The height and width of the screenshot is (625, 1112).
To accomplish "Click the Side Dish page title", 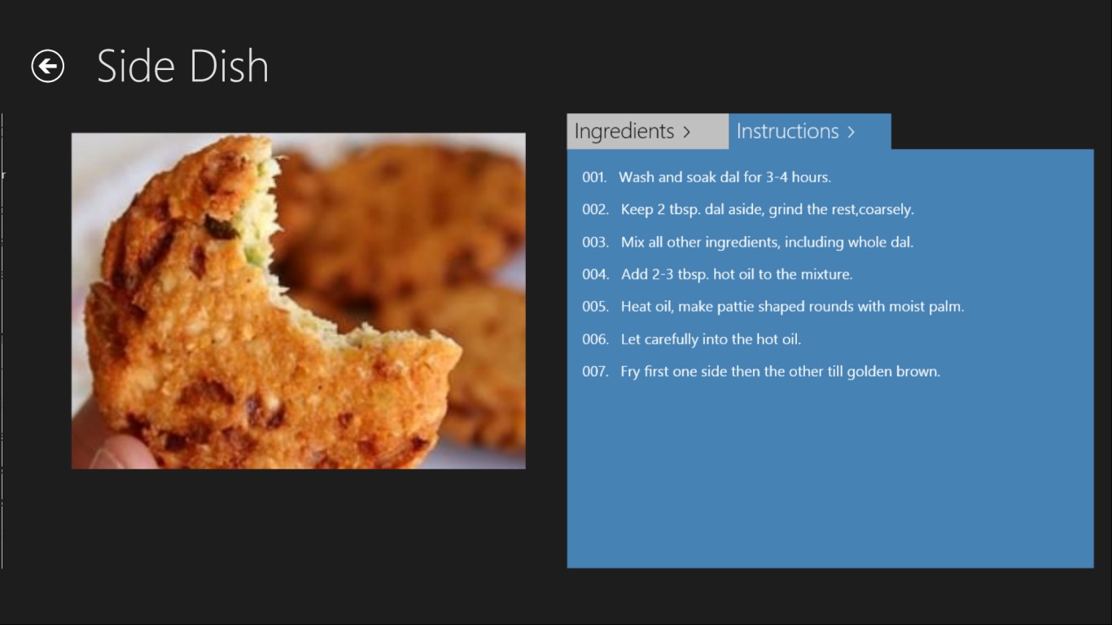I will point(182,66).
